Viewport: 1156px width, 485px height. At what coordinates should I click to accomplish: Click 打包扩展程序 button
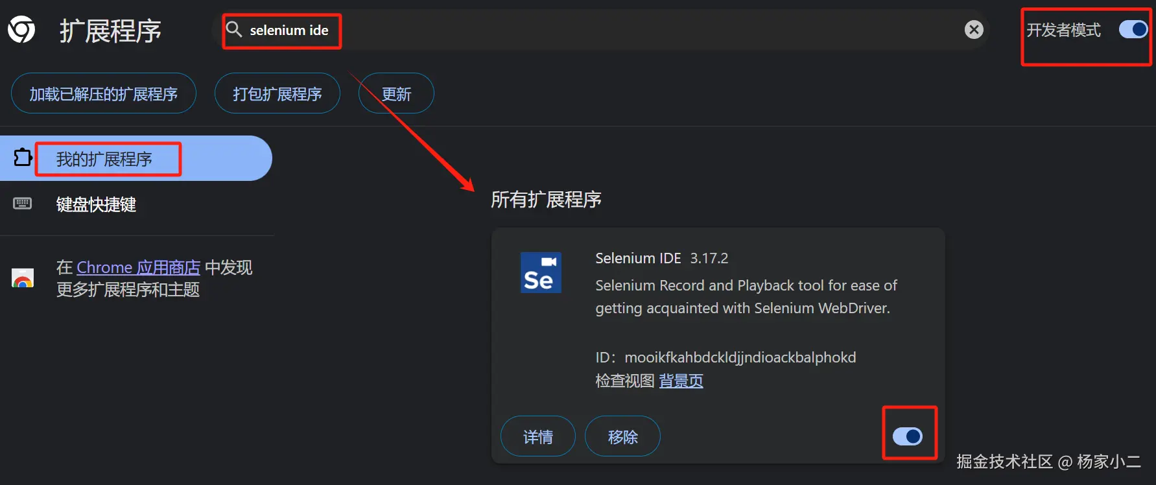coord(277,94)
